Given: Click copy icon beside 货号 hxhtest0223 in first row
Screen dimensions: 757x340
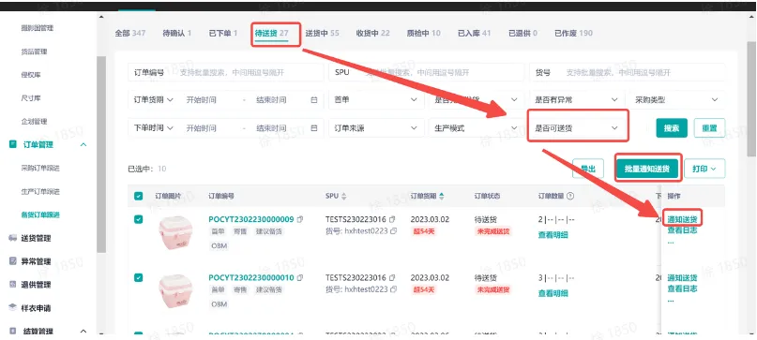Looking at the screenshot, I should pyautogui.click(x=393, y=230).
